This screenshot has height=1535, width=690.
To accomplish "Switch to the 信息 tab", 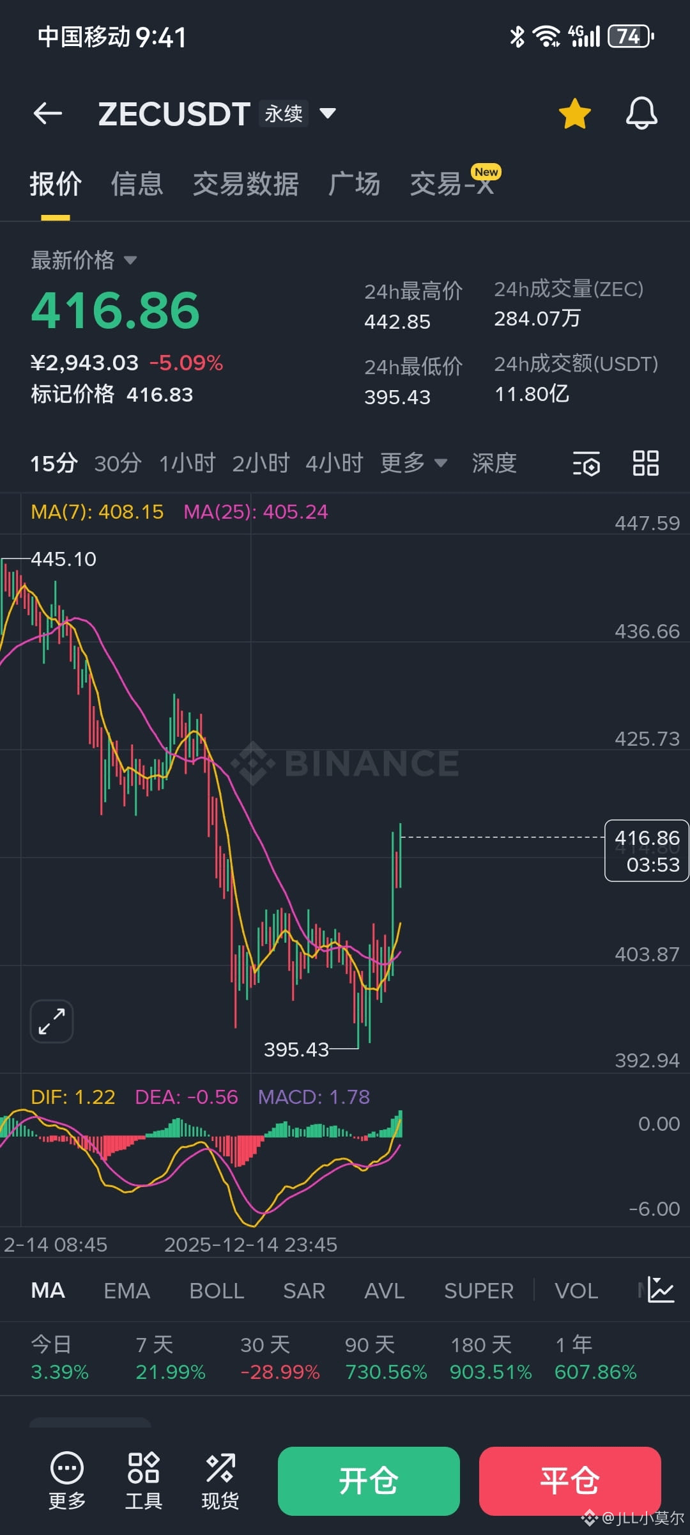I will pos(137,184).
